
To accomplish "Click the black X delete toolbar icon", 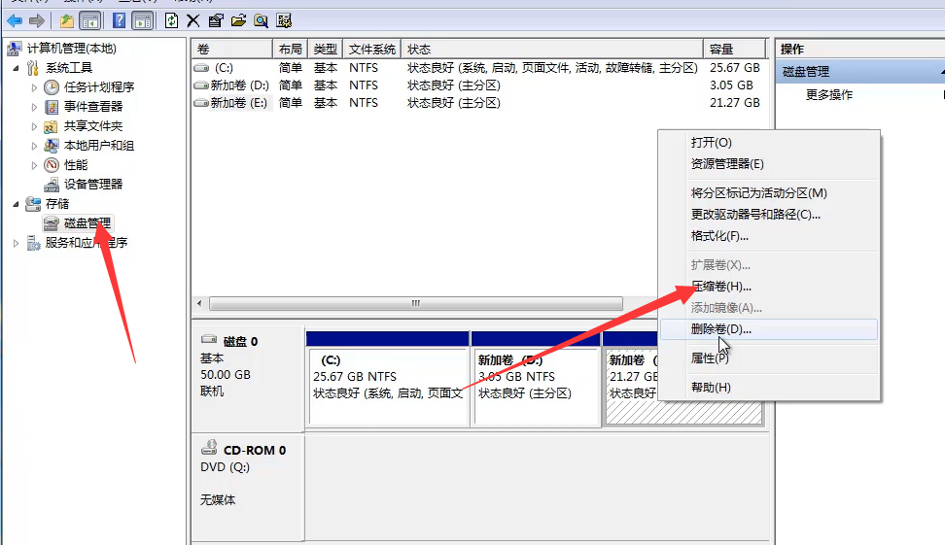I will [x=192, y=20].
